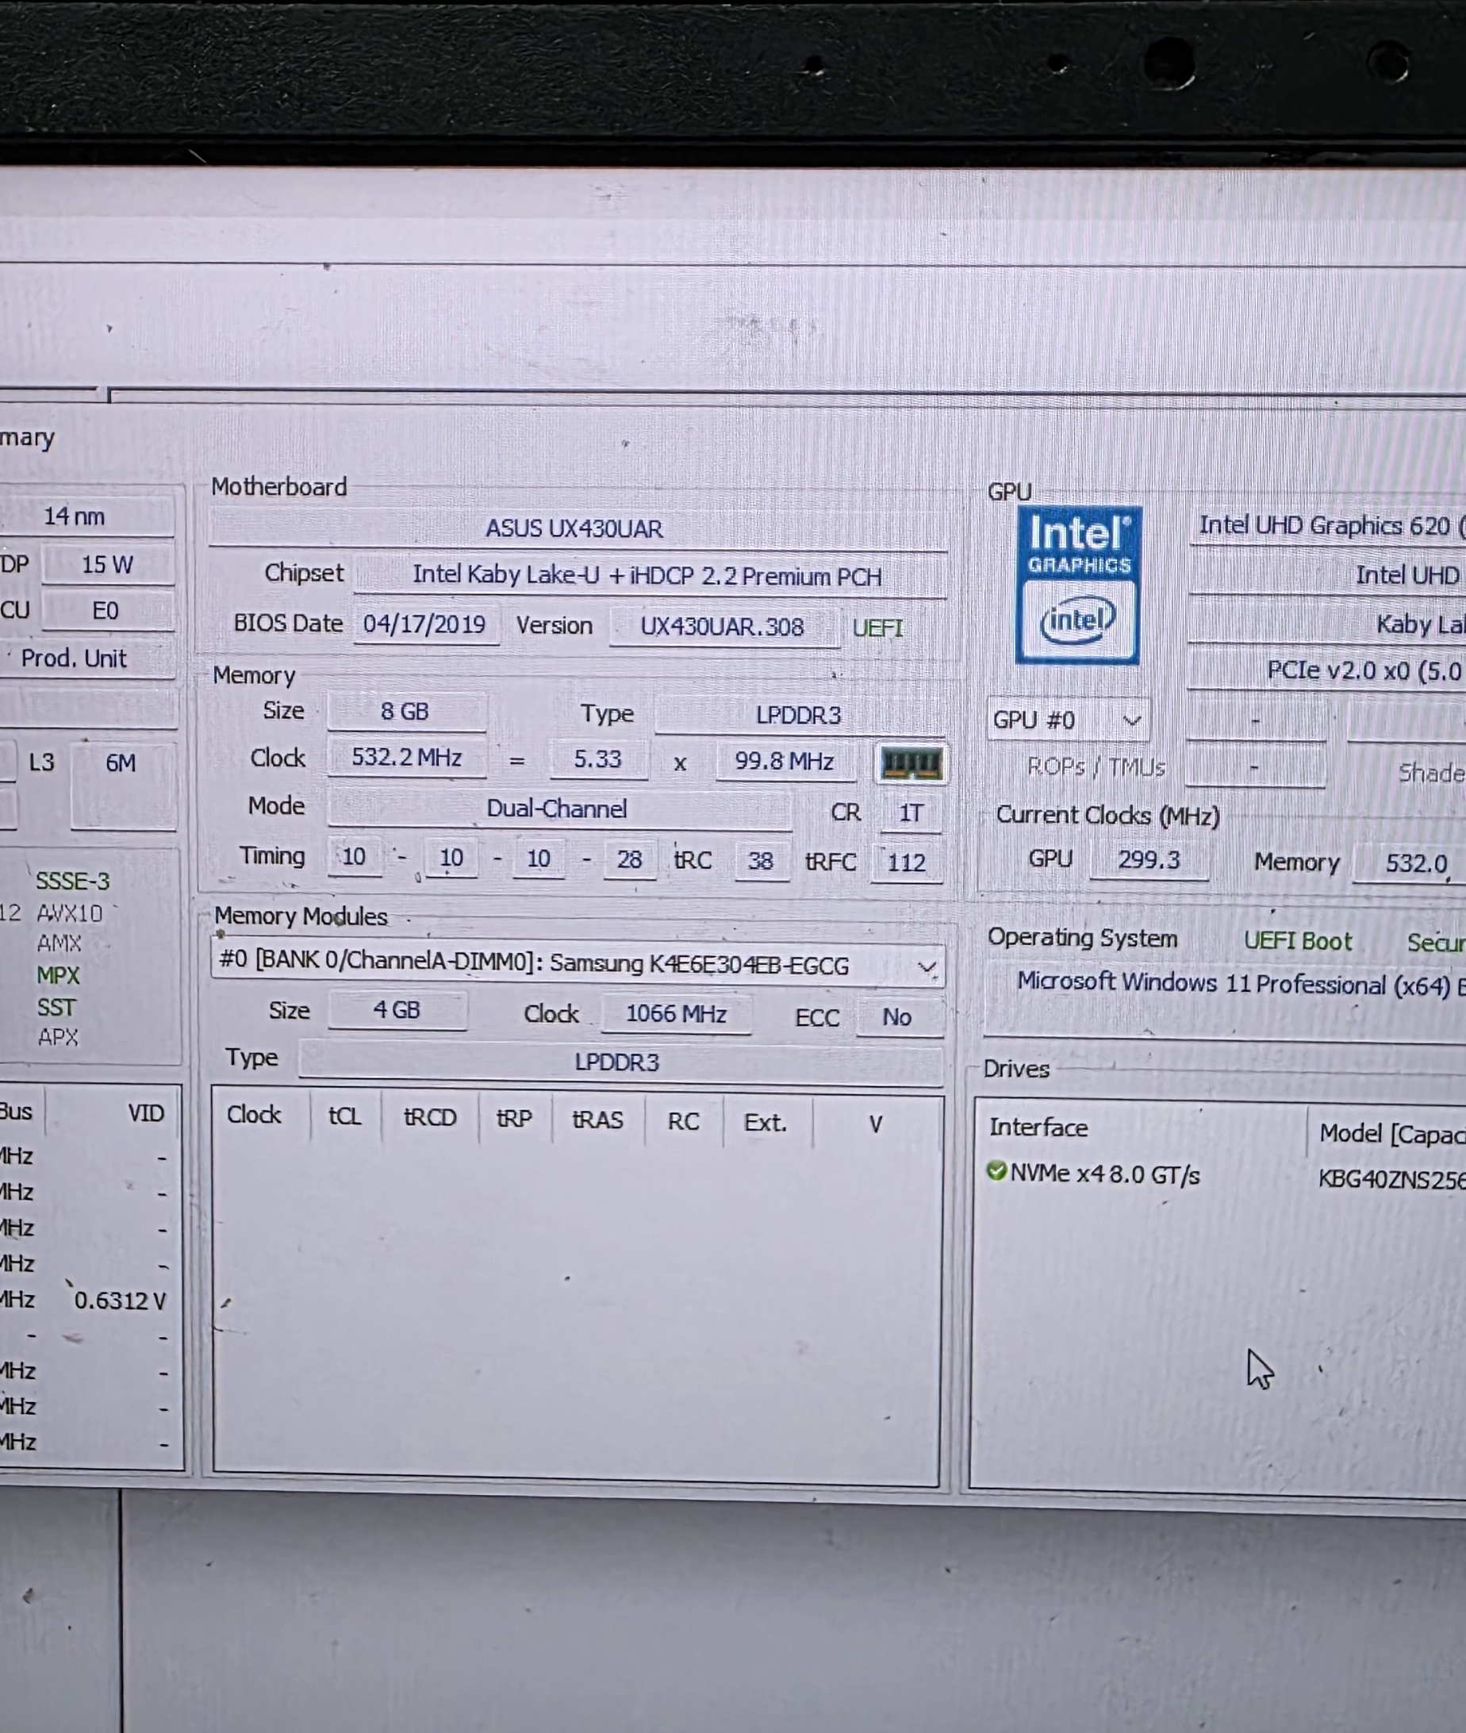This screenshot has height=1733, width=1466.
Task: Select the VID value 0.6312 V
Action: point(121,1301)
